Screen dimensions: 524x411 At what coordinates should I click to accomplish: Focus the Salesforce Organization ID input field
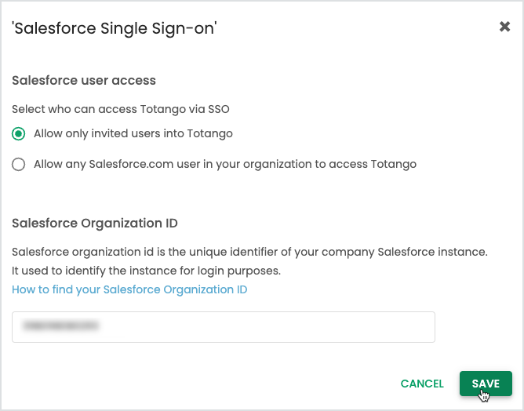coord(223,327)
